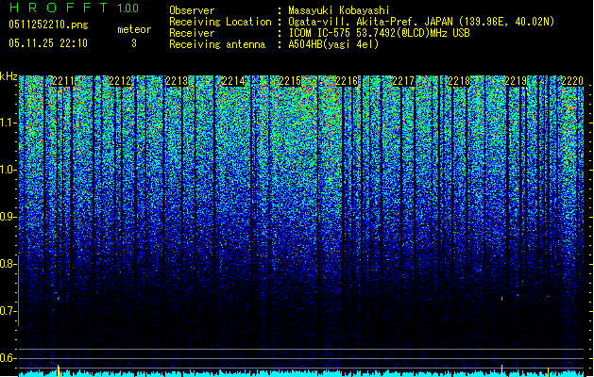Click the file name 0511252210.png

[48, 25]
